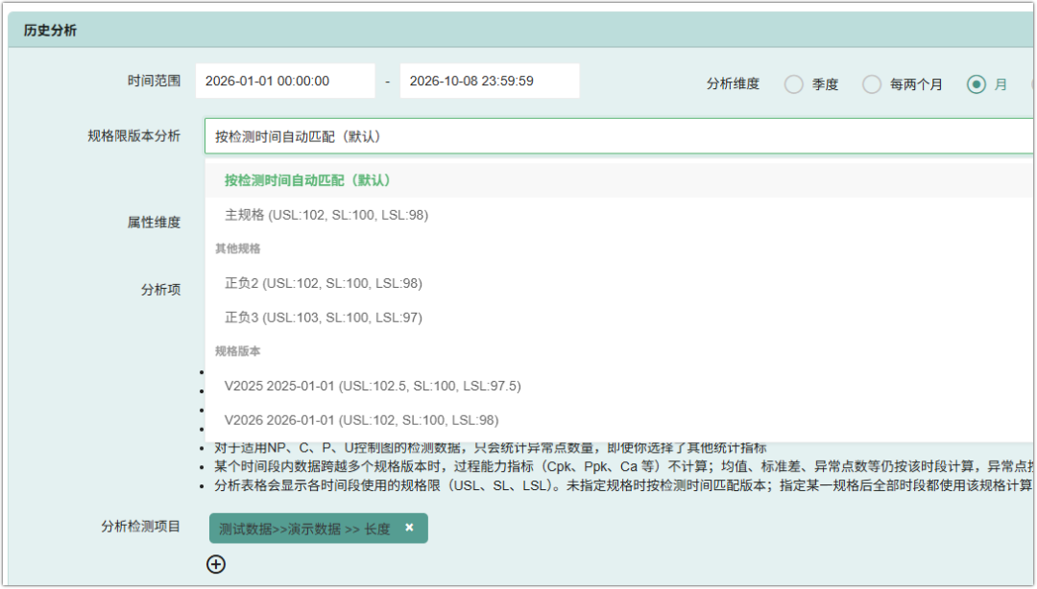This screenshot has height=589, width=1037.
Task: Open the 规格限版本分析 dropdown field
Action: tap(618, 136)
